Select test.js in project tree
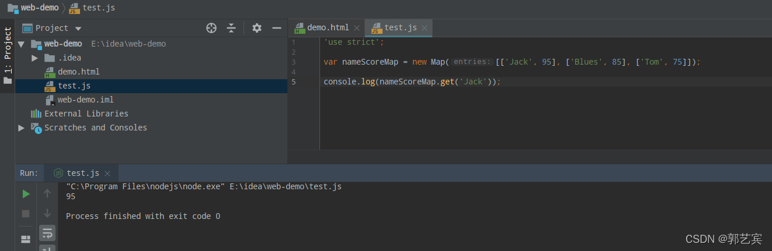 tap(74, 86)
